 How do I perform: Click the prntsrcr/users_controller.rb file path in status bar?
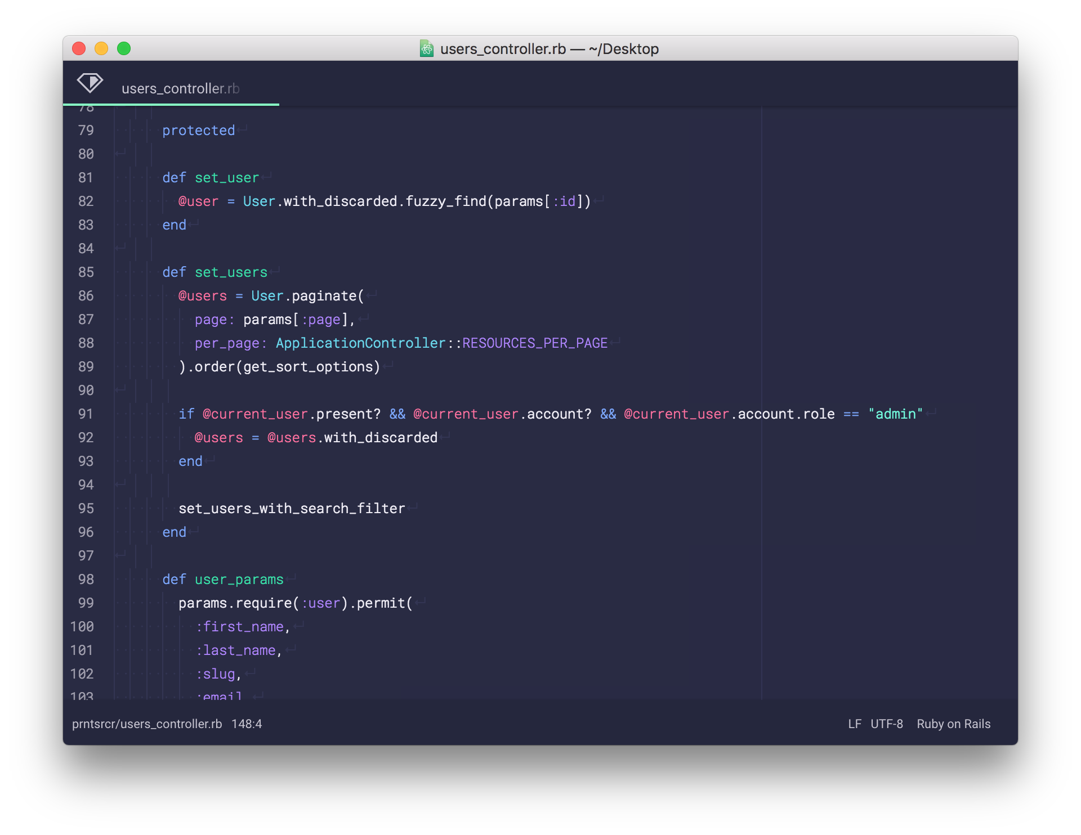click(x=147, y=724)
